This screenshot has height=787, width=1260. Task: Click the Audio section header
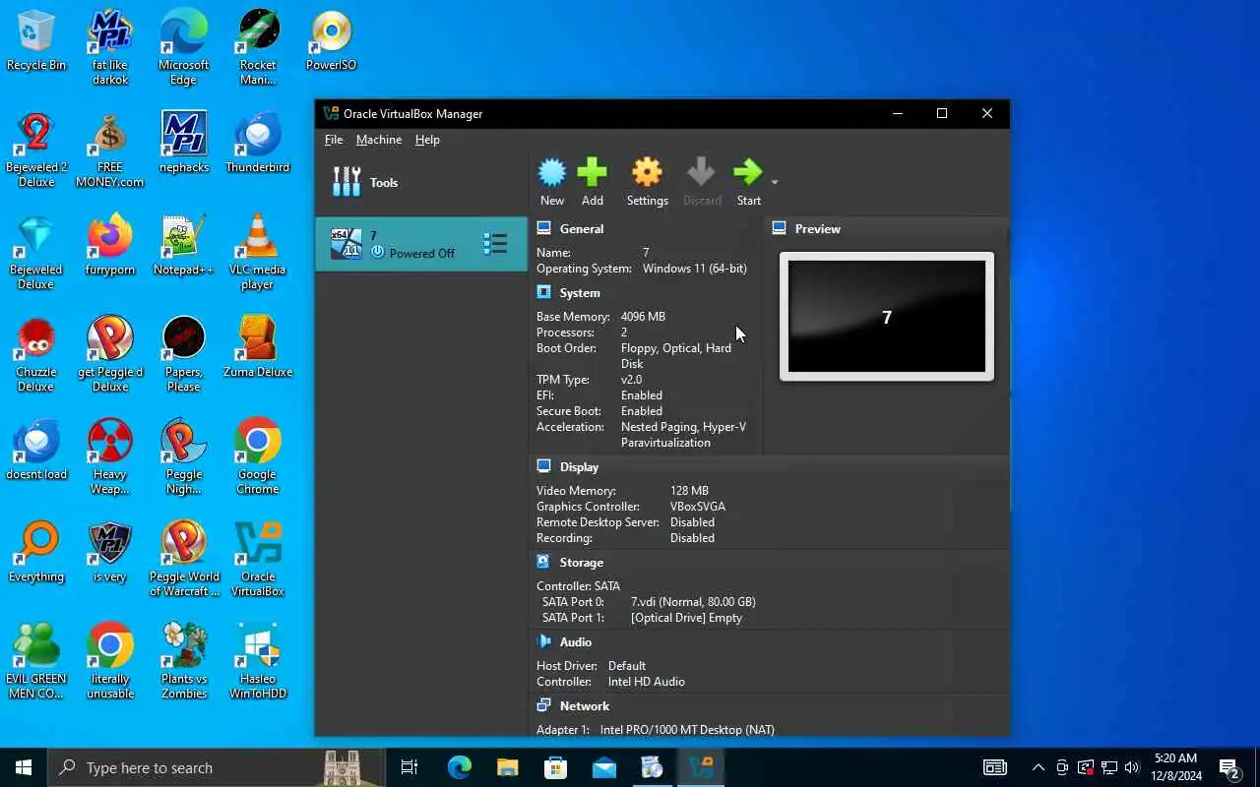(576, 641)
